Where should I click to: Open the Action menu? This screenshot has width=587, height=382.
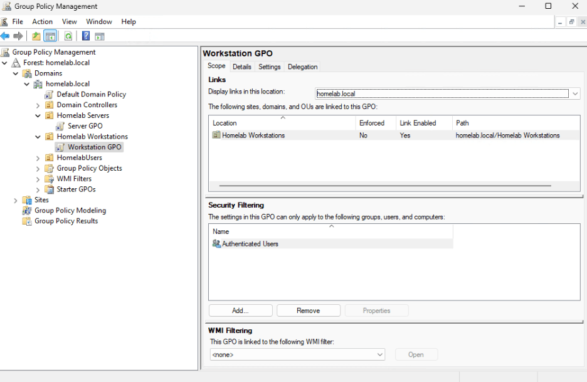(x=42, y=21)
